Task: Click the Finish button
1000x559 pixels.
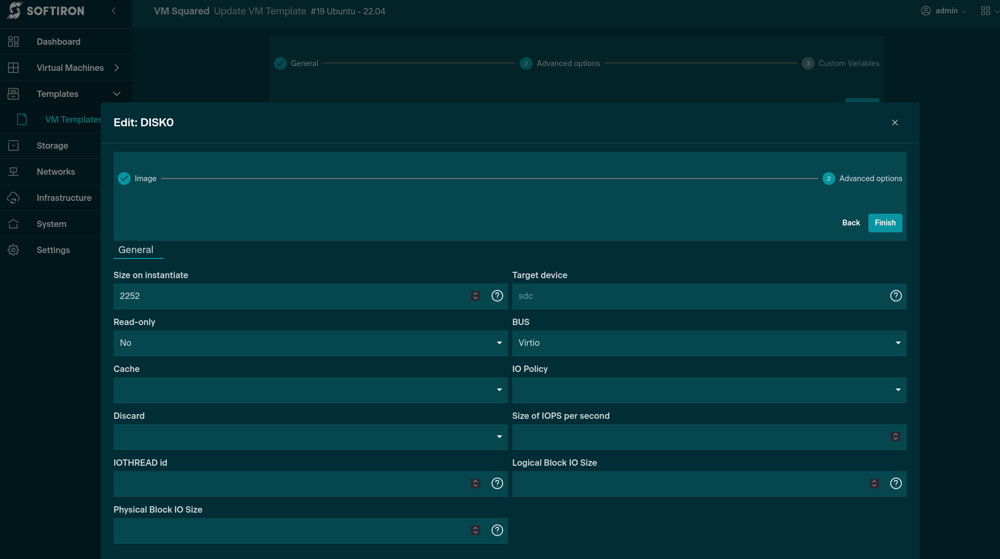Action: tap(885, 223)
